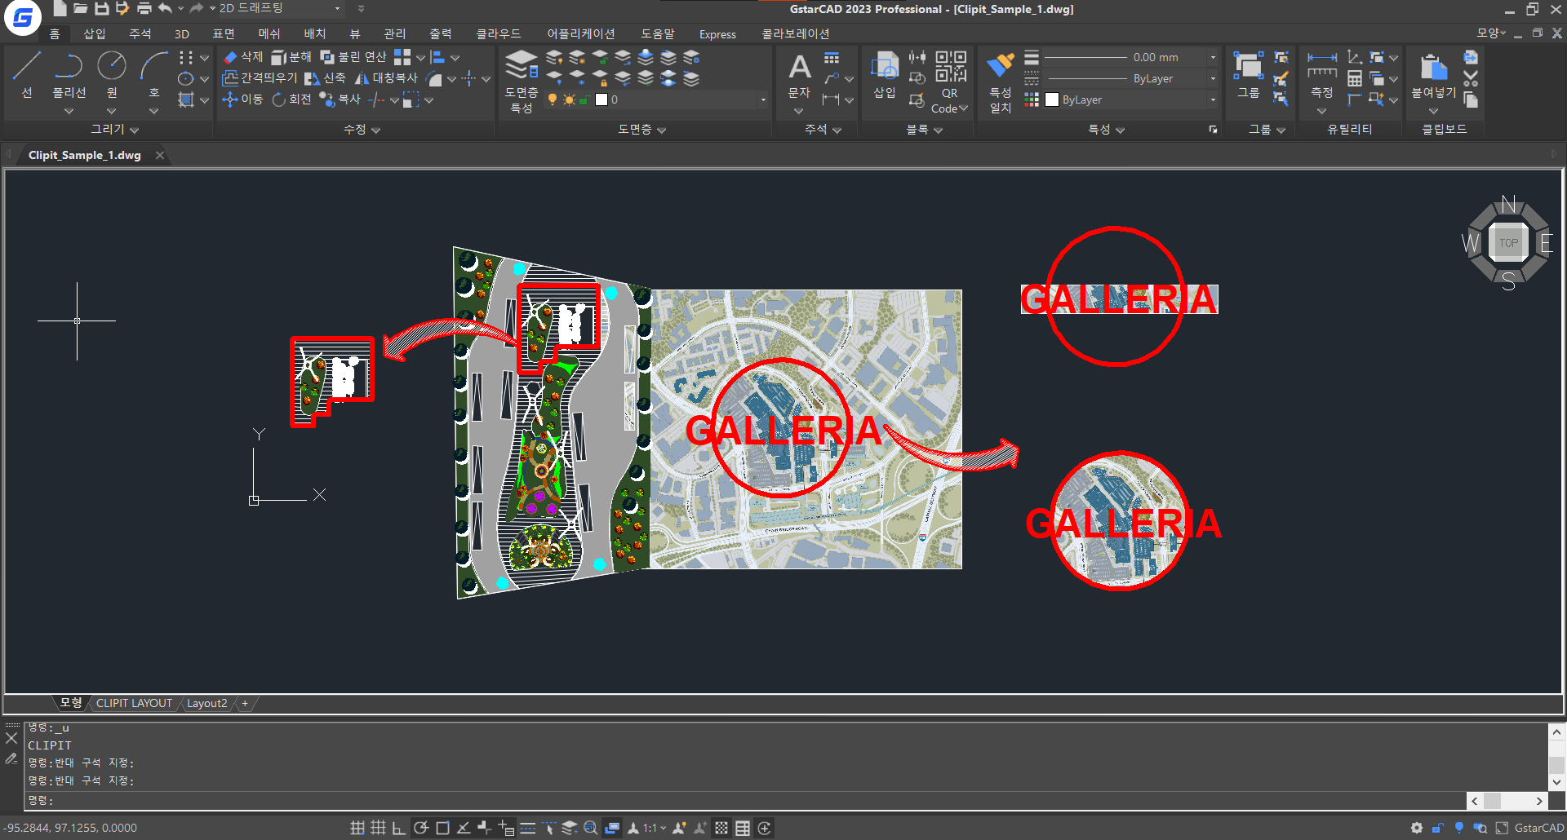Image resolution: width=1567 pixels, height=840 pixels.
Task: Click the 삭제 (erase) button
Action: tap(243, 57)
